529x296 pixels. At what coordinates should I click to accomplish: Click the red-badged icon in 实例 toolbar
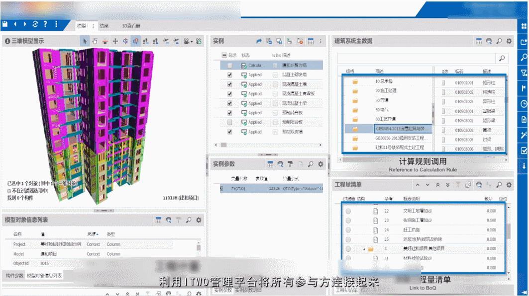tap(300, 41)
